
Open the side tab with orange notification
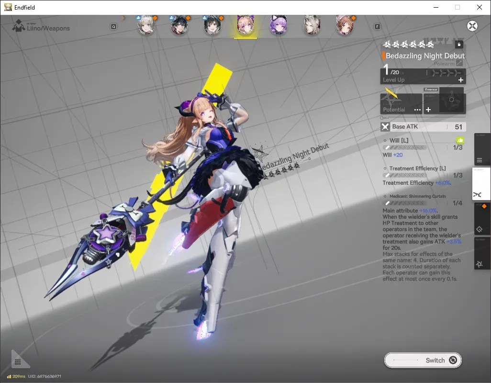pyautogui.click(x=482, y=219)
